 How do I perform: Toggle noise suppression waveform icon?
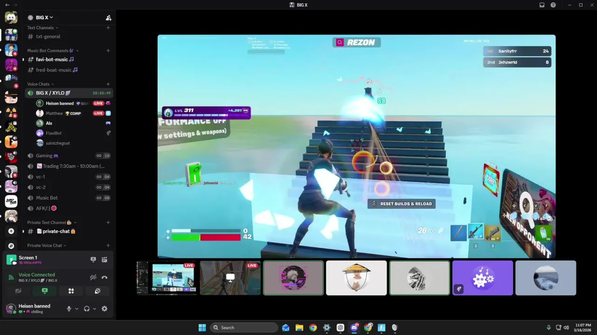(93, 277)
